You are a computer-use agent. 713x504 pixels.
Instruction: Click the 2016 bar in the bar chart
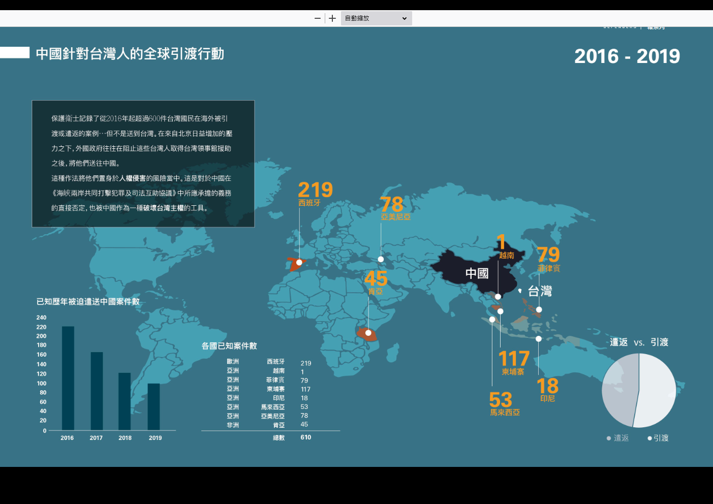[68, 379]
